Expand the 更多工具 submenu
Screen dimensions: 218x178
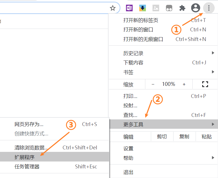[x=164, y=124]
